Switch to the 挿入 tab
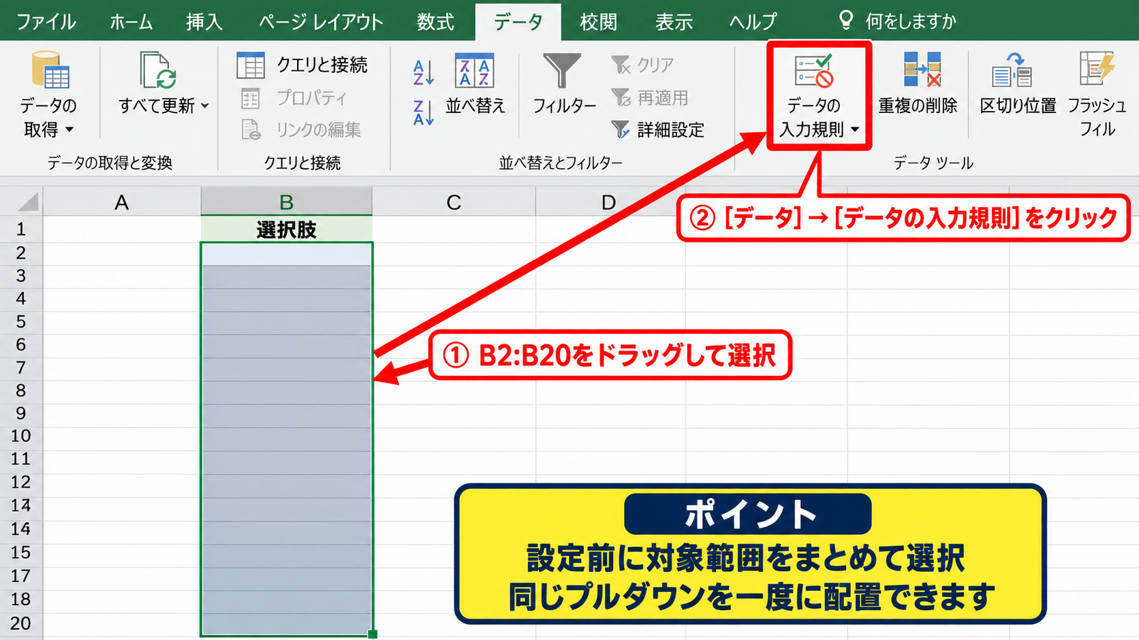This screenshot has width=1139, height=640. pos(204,22)
